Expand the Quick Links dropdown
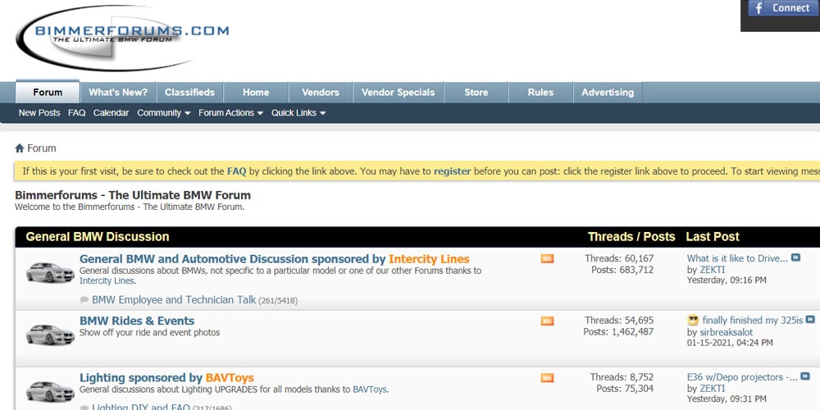820x410 pixels. 298,113
